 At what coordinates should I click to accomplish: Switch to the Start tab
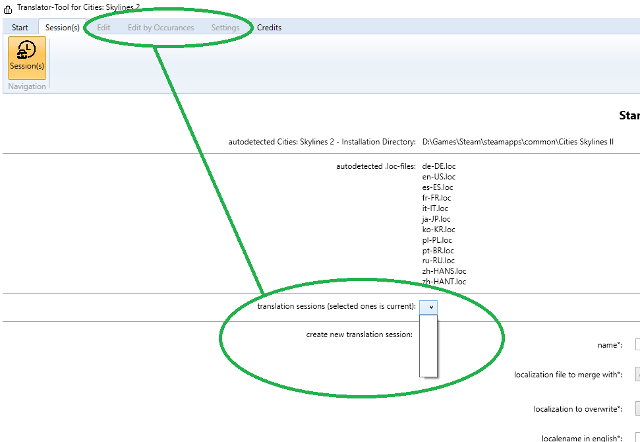coord(19,27)
